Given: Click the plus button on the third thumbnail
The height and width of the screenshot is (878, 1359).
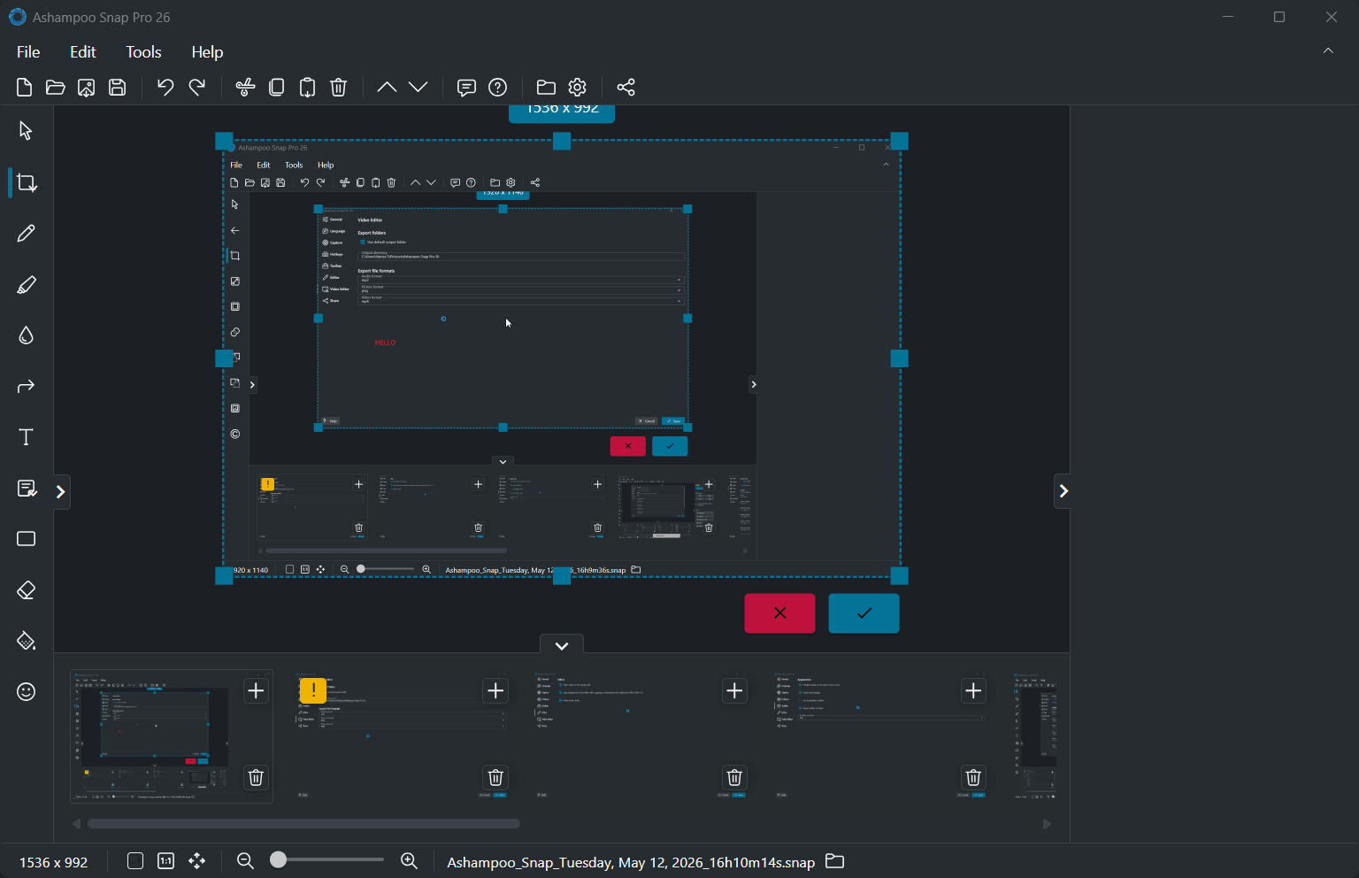Looking at the screenshot, I should point(734,691).
